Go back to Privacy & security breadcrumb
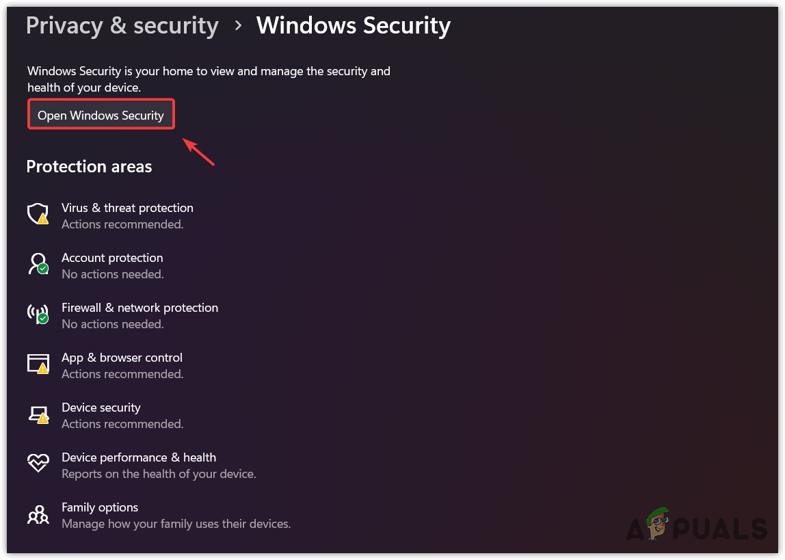The width and height of the screenshot is (785, 560). pyautogui.click(x=122, y=26)
